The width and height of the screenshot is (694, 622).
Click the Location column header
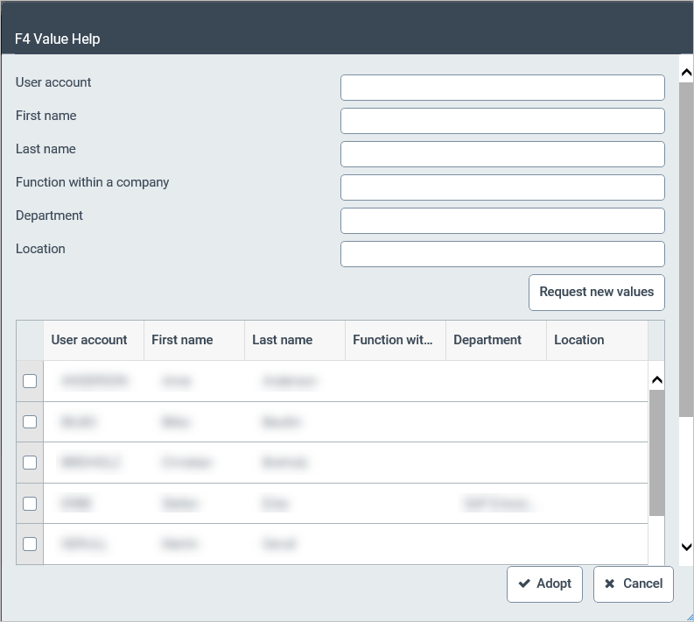(596, 340)
